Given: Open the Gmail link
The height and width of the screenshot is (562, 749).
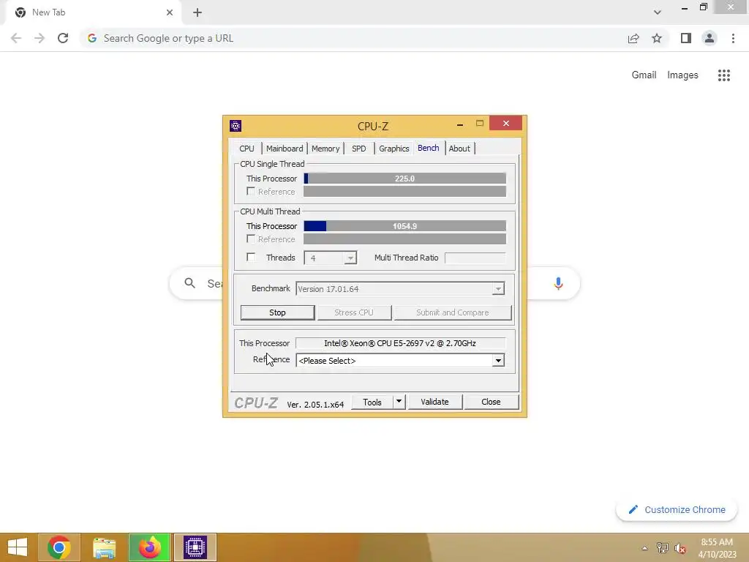Looking at the screenshot, I should 644,75.
